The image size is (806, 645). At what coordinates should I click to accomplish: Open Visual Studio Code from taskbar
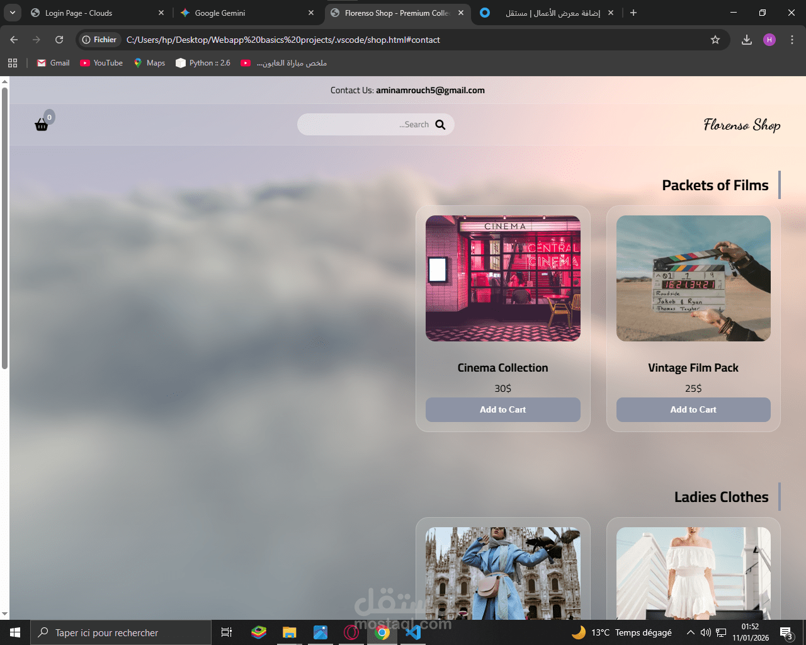click(x=413, y=632)
